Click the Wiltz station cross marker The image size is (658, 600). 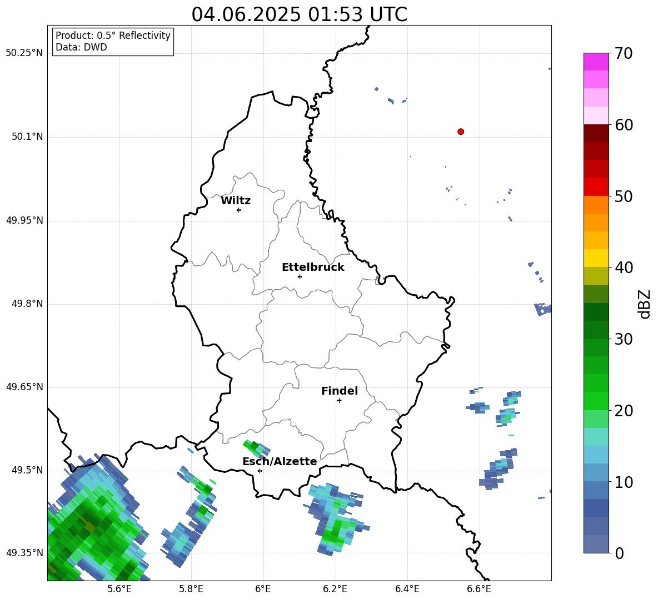point(239,210)
